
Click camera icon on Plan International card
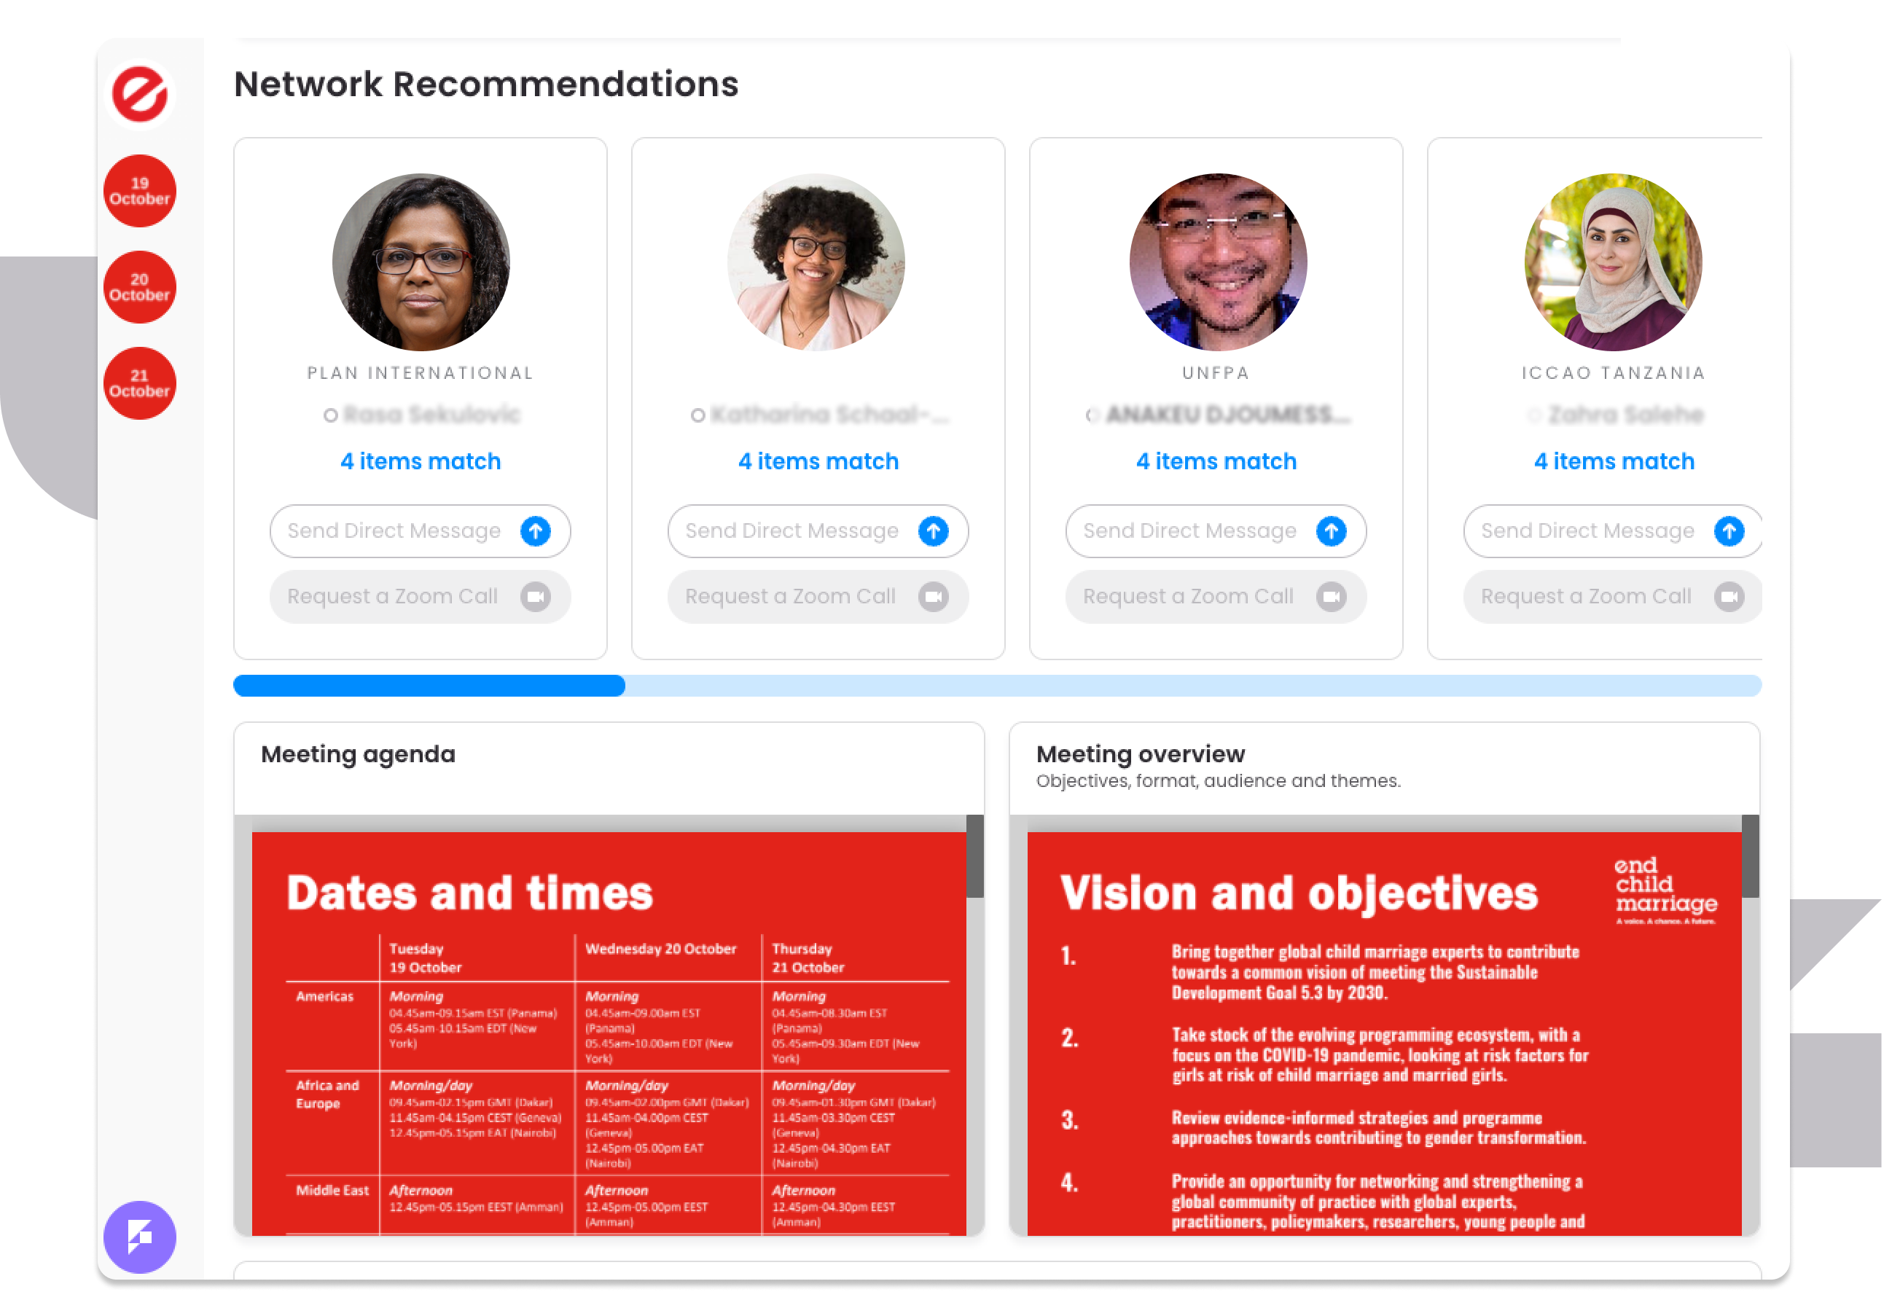coord(535,597)
